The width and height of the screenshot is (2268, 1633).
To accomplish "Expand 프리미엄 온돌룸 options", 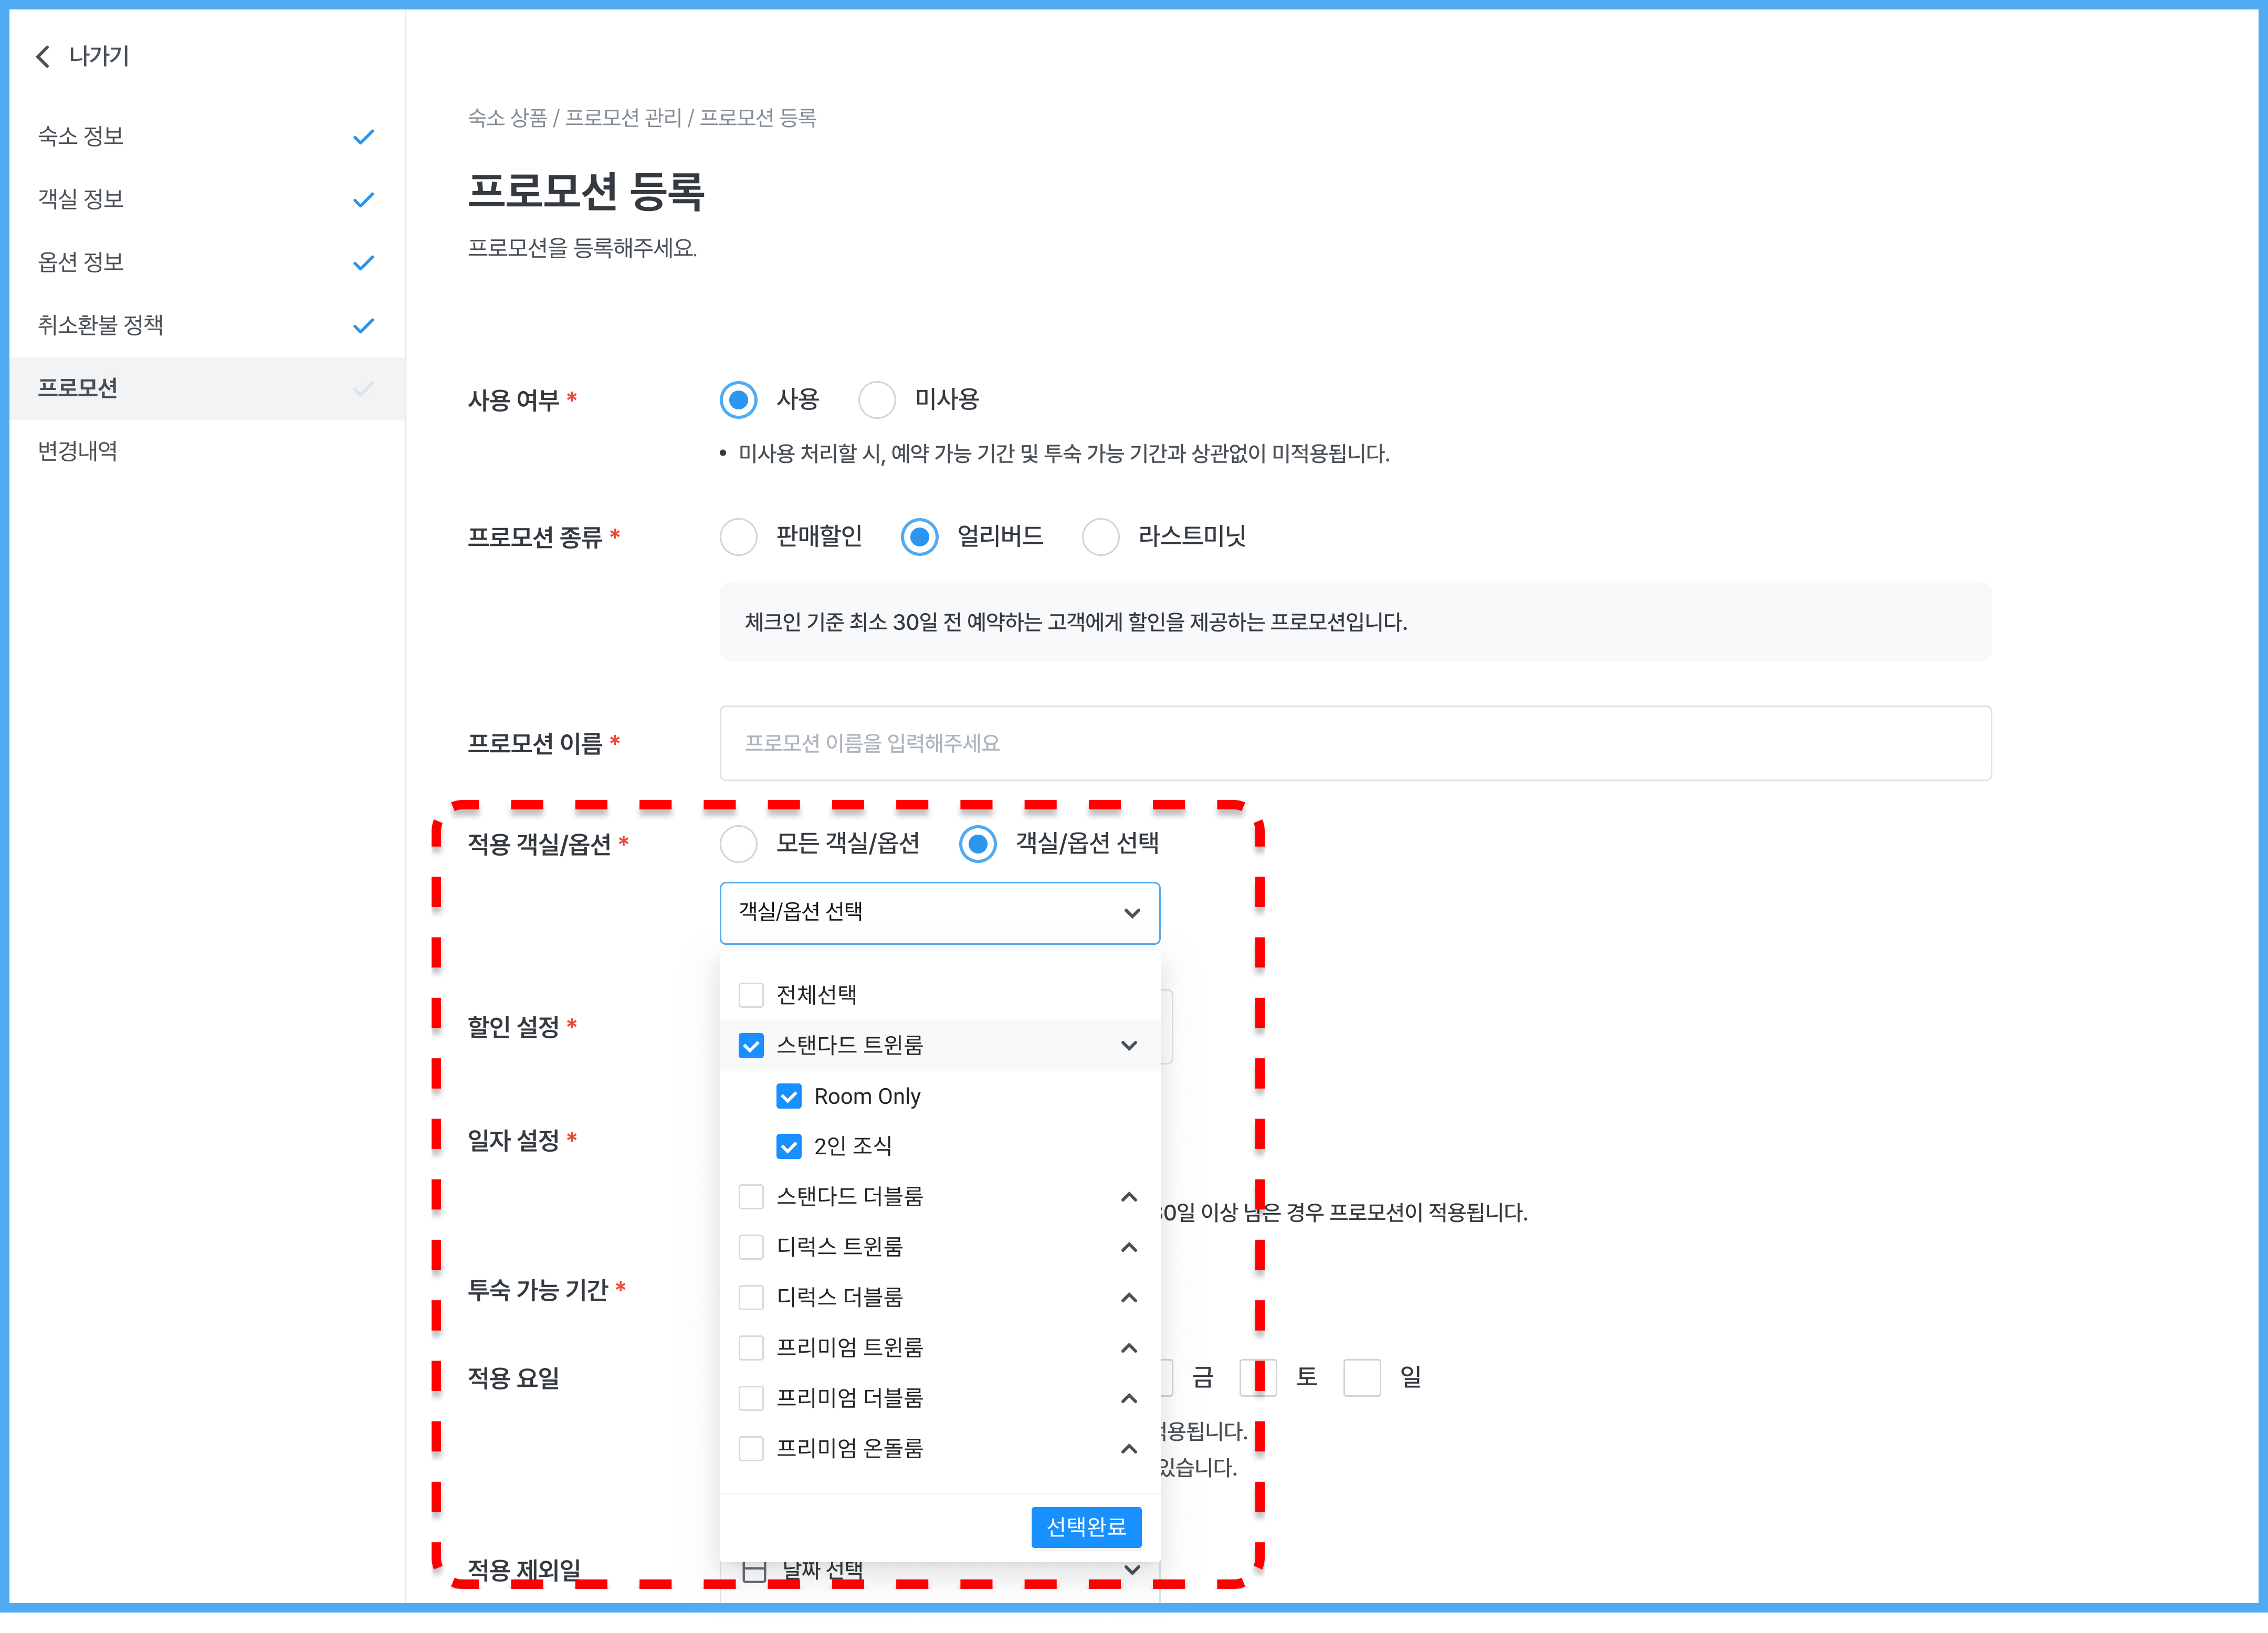I will [1129, 1448].
